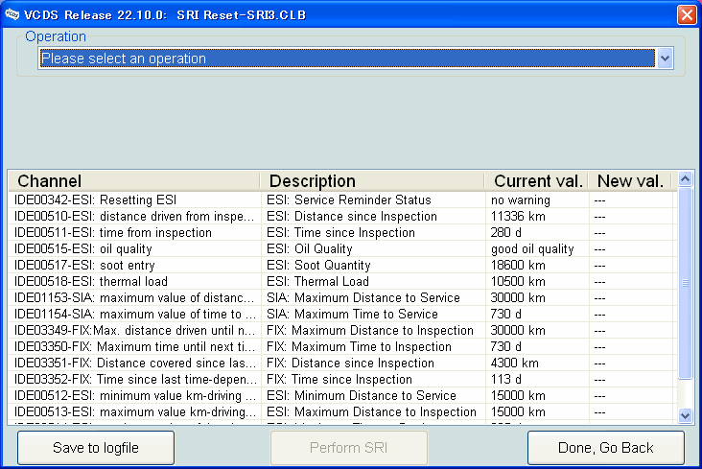
Task: Click the list scrollbar down arrow
Action: (x=685, y=415)
